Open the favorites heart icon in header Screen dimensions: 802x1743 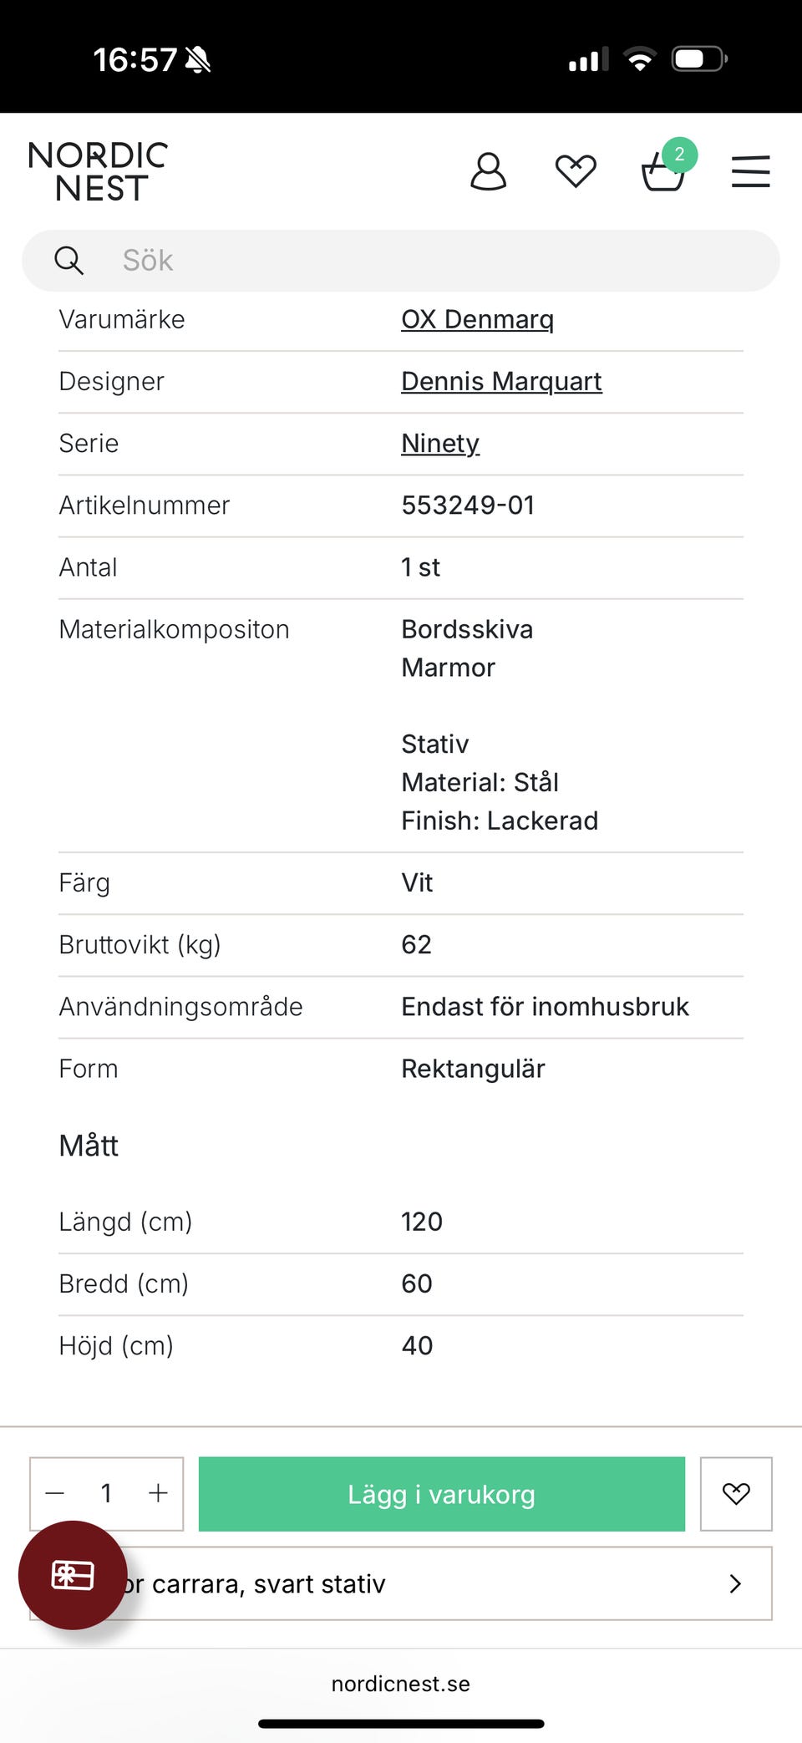tap(576, 172)
